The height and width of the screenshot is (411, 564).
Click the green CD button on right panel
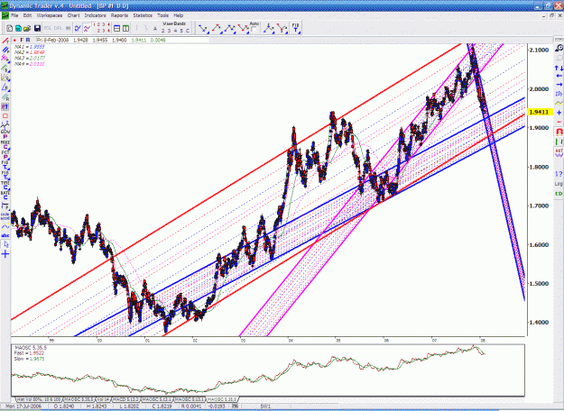[559, 194]
